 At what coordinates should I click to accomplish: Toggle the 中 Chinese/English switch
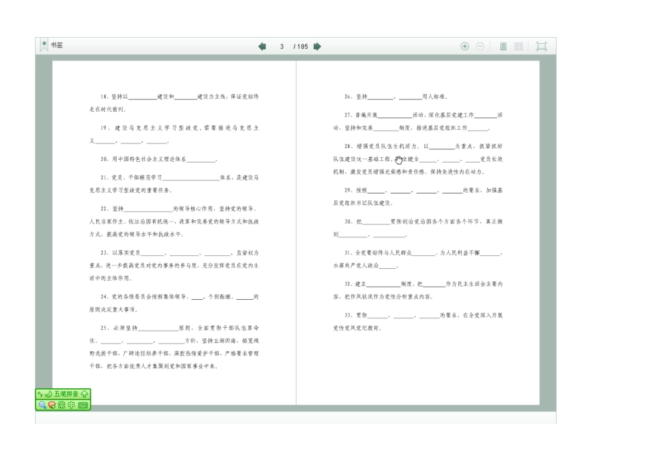click(71, 405)
